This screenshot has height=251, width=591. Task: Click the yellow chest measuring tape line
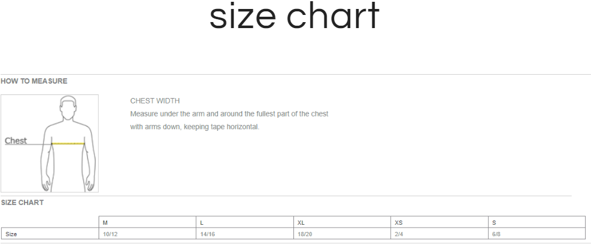coord(68,143)
